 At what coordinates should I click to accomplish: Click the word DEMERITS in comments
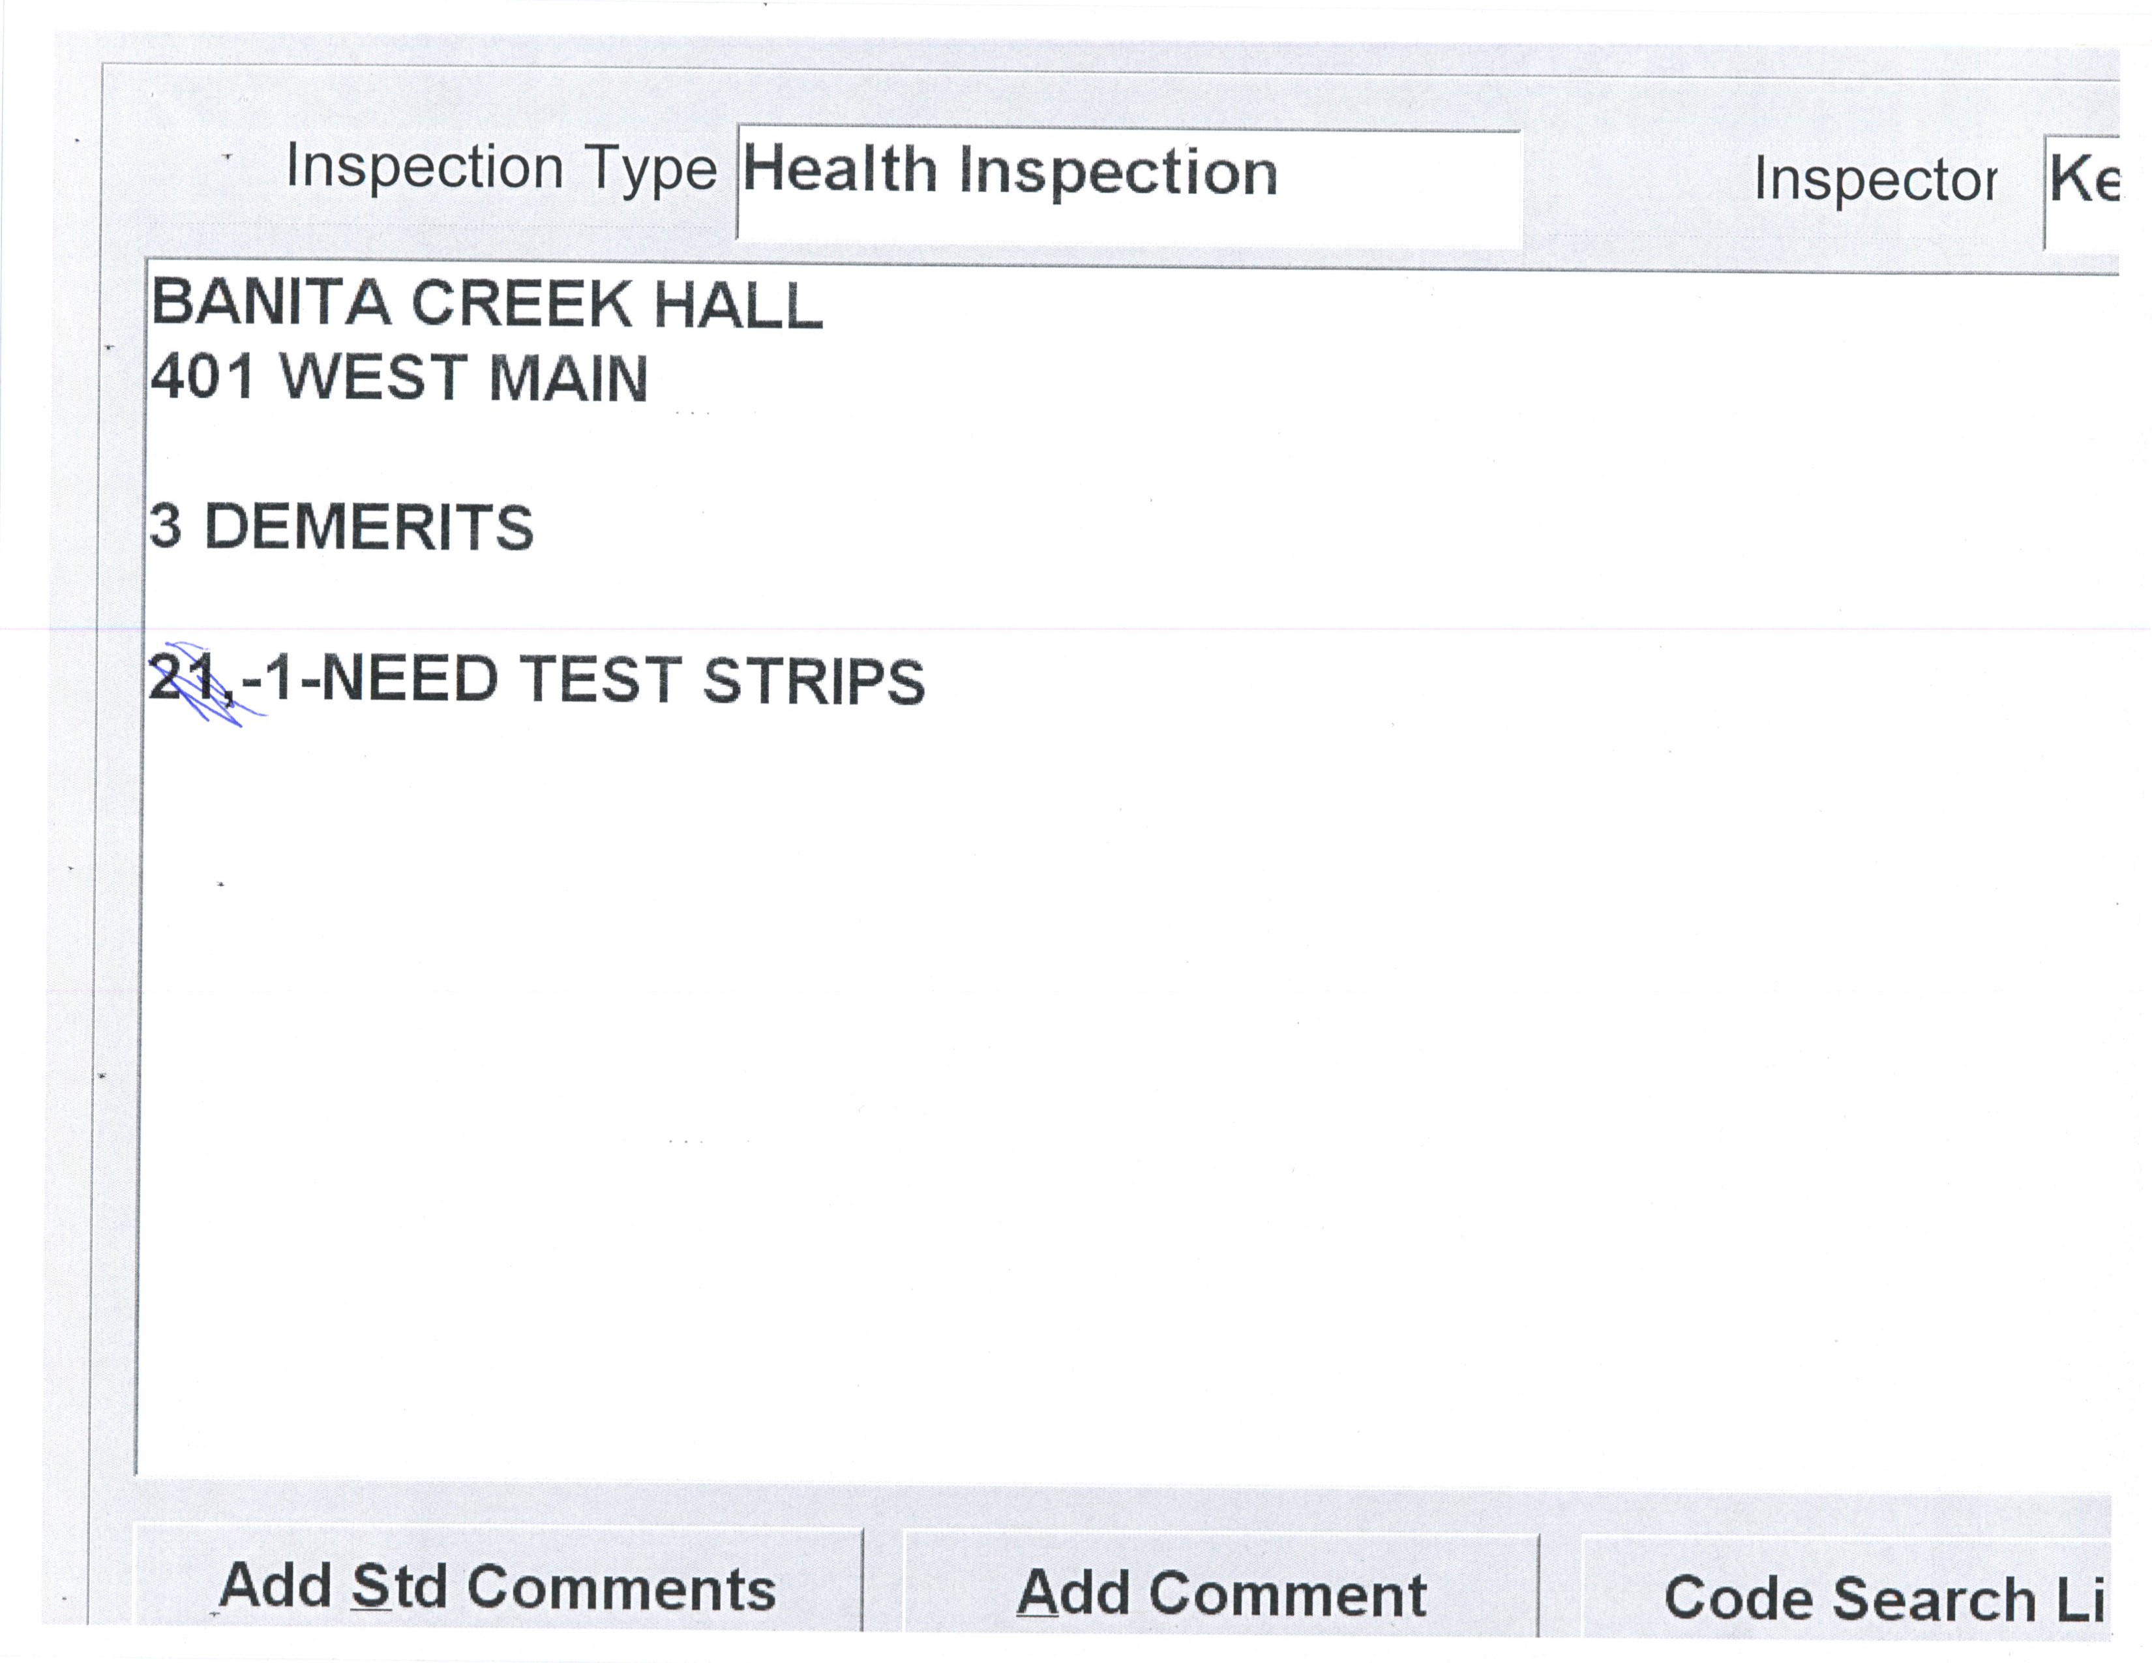click(x=368, y=527)
